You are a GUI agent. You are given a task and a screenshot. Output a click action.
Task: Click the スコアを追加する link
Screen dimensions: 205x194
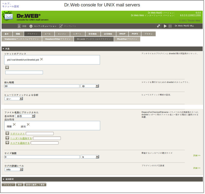pos(20,143)
